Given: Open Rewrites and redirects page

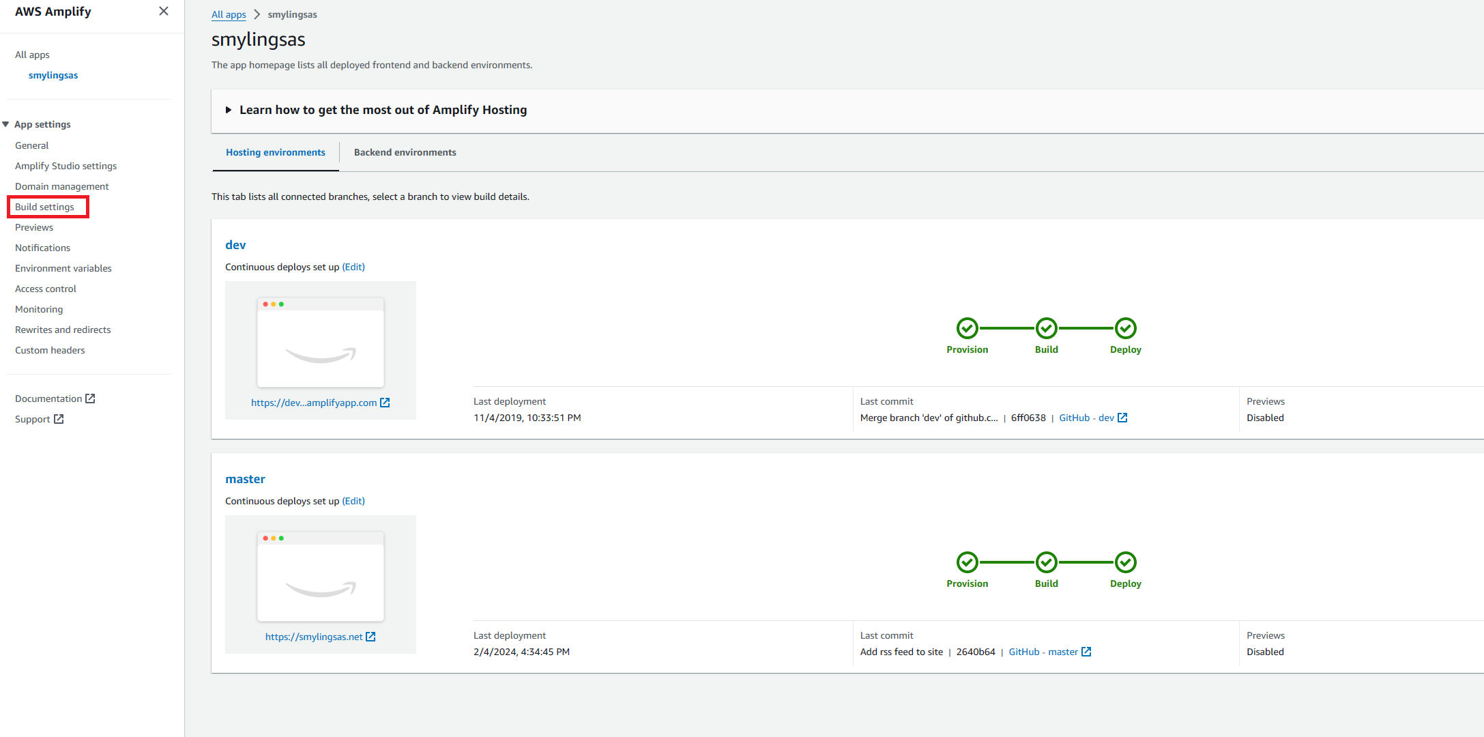Looking at the screenshot, I should pos(63,330).
